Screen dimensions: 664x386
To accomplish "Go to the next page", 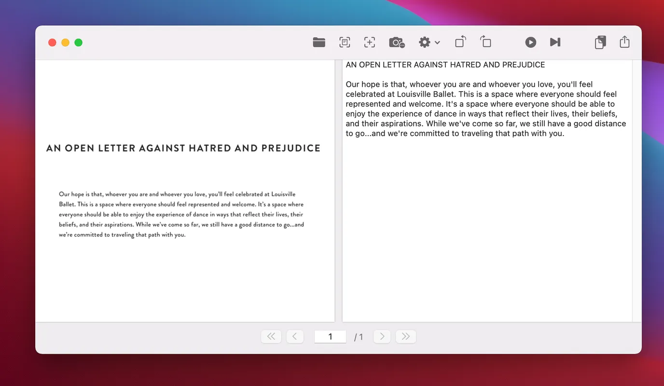I will tap(382, 336).
